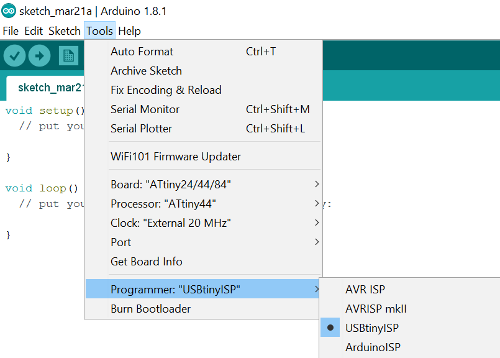Close the open Tools menu

tap(99, 31)
